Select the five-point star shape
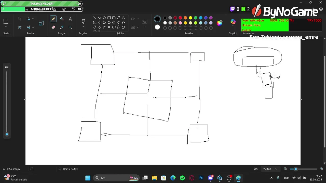This screenshot has height=183, width=326. click(104, 27)
